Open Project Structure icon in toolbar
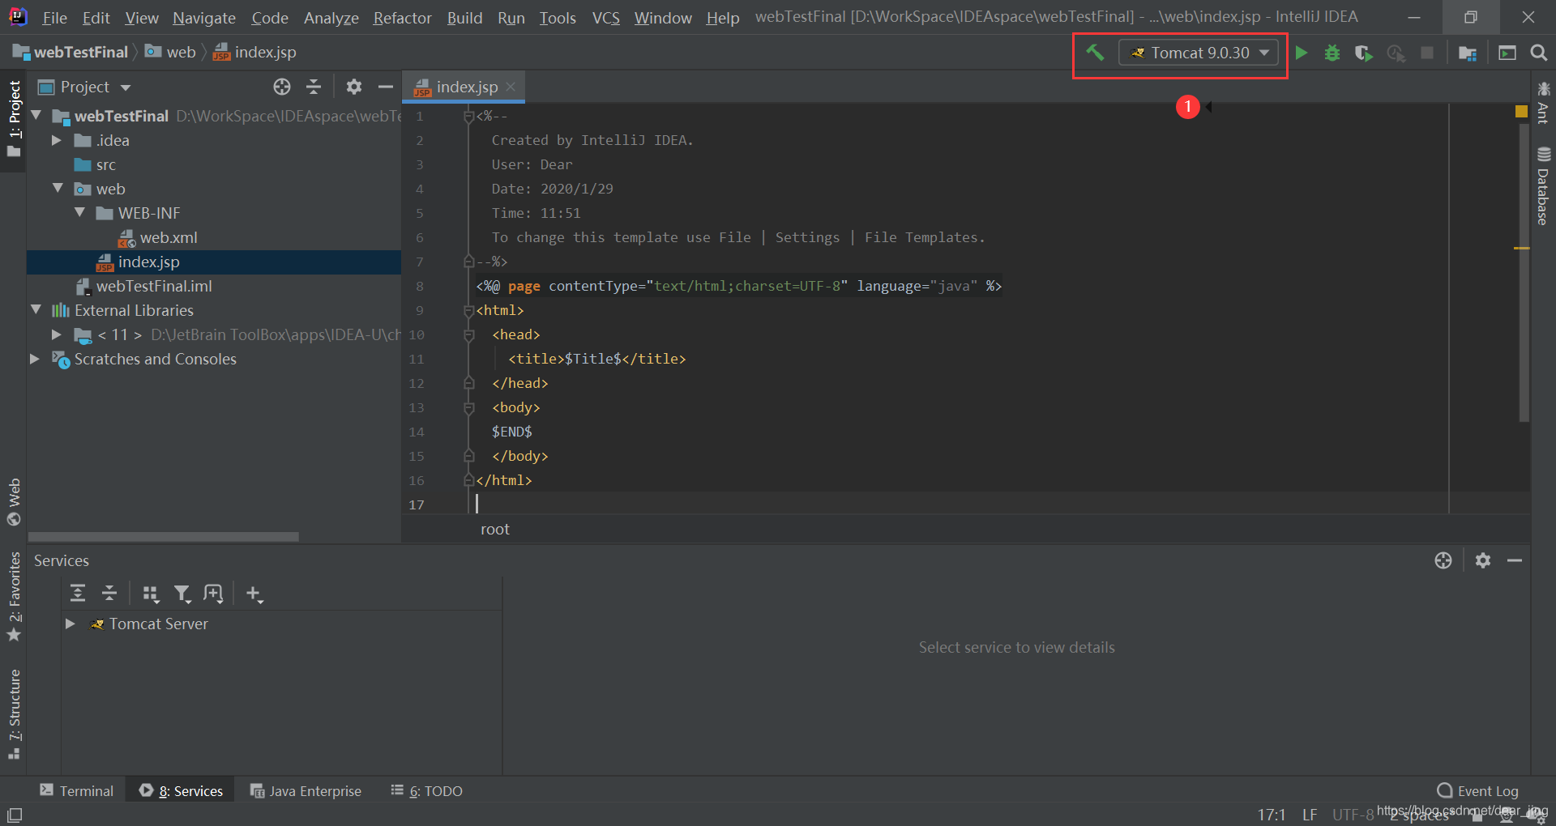Viewport: 1556px width, 826px height. click(1468, 53)
